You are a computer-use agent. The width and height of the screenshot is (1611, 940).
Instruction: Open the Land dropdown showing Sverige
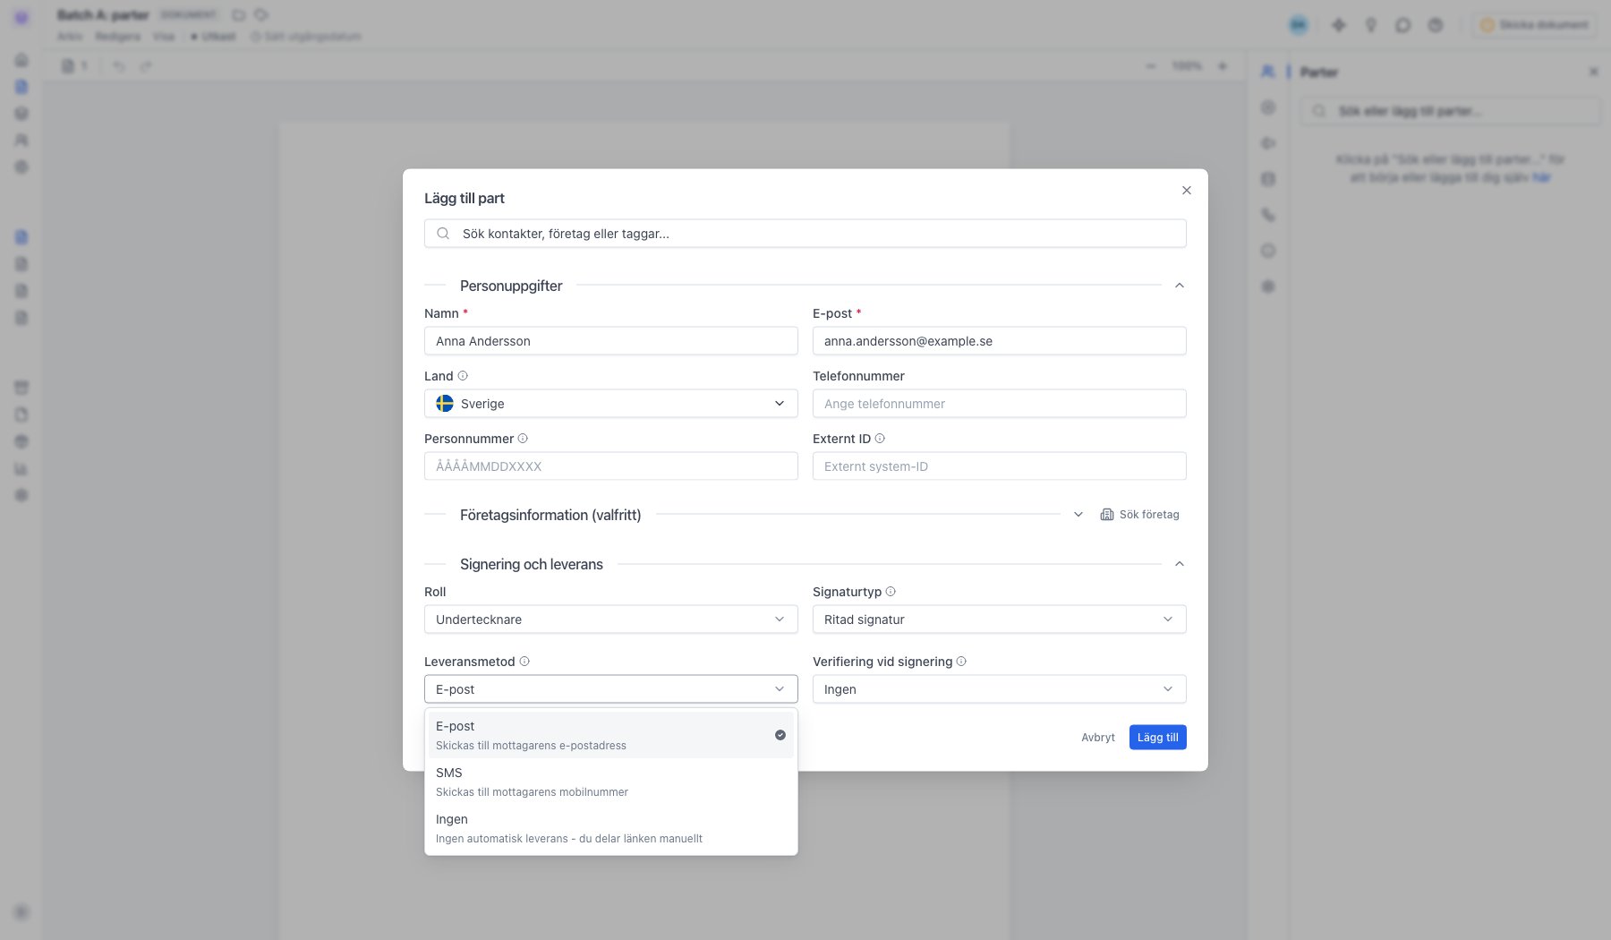(x=611, y=404)
